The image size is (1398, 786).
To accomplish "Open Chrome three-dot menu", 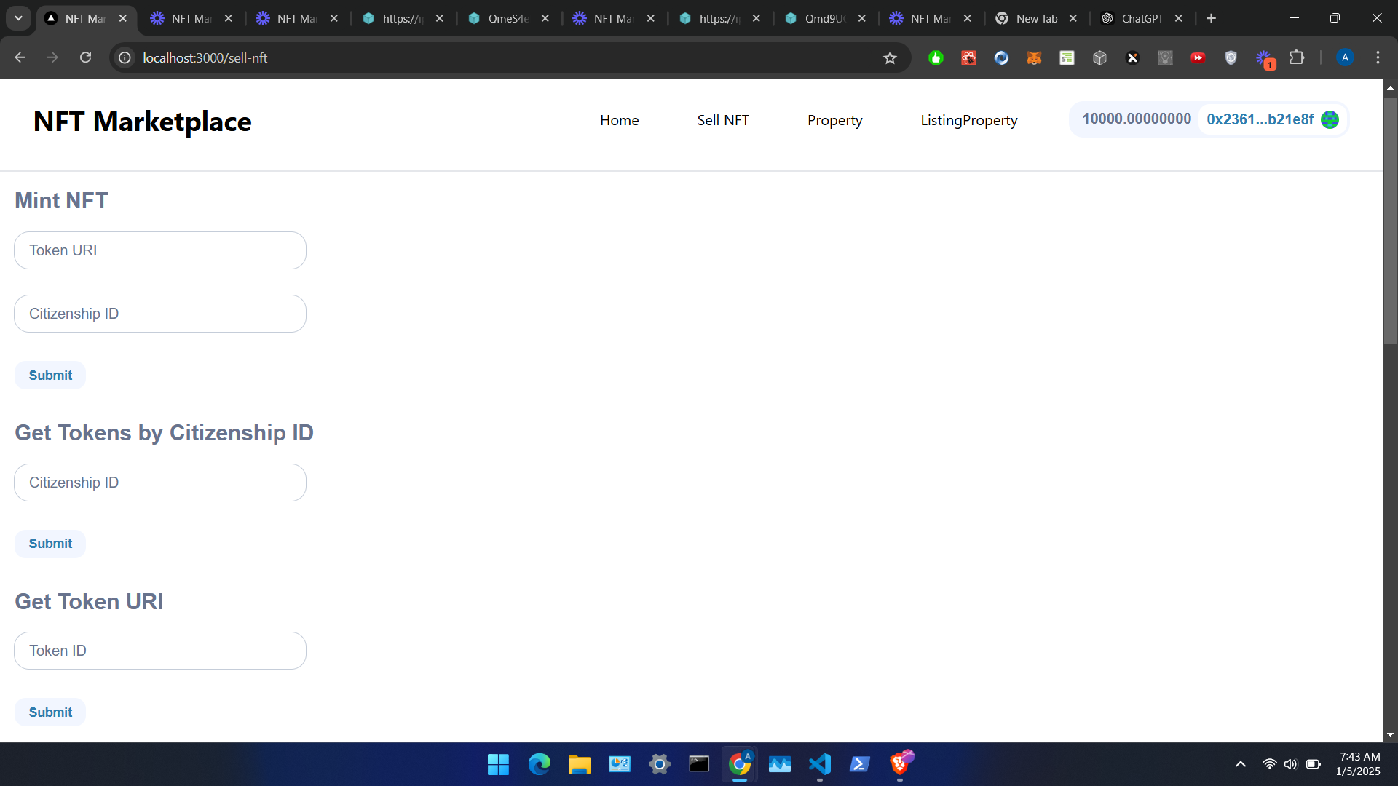I will (1378, 57).
